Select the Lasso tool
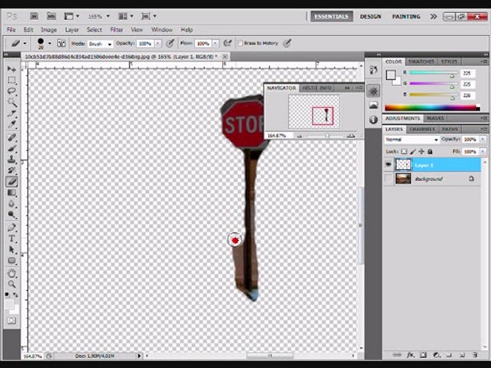 point(12,91)
